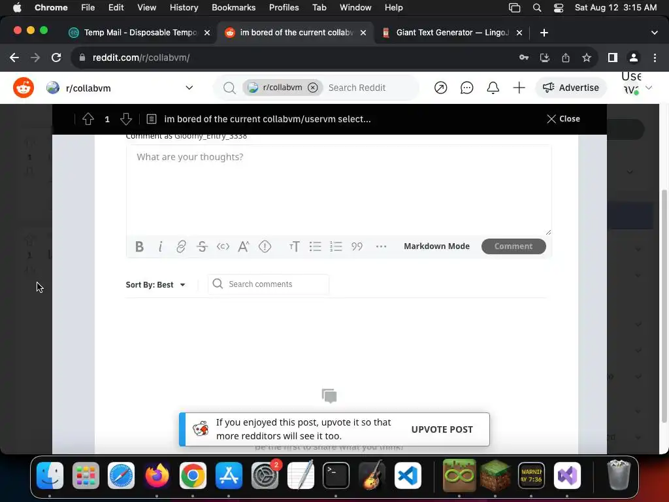Open Reddit home via logo

24,88
